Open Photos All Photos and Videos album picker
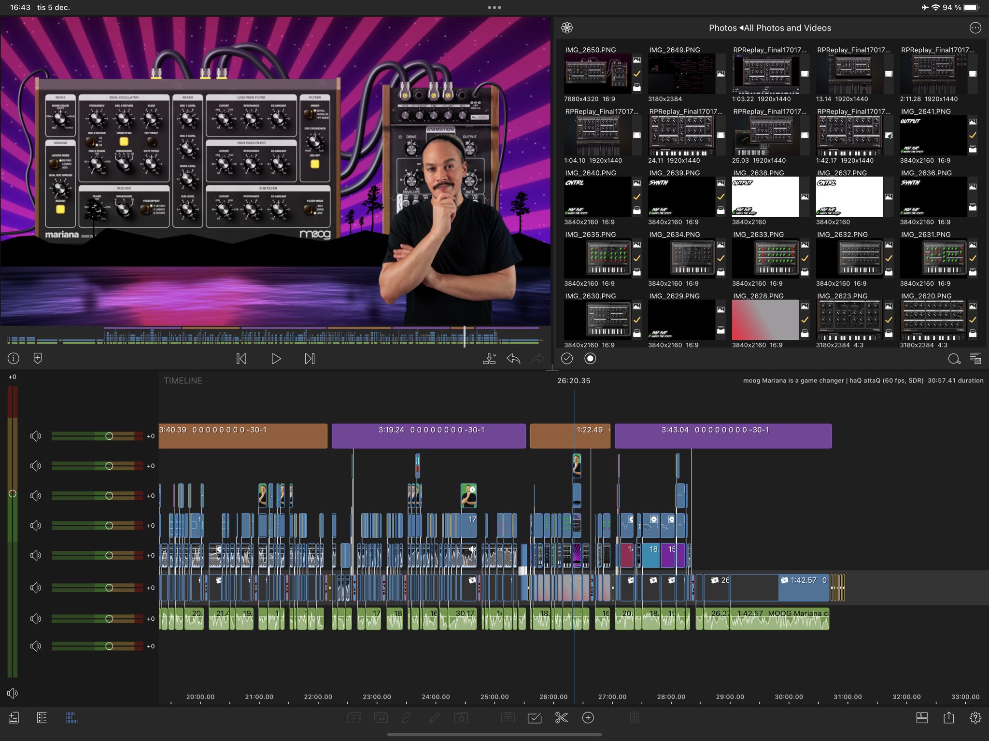Viewport: 989px width, 741px height. (x=770, y=28)
